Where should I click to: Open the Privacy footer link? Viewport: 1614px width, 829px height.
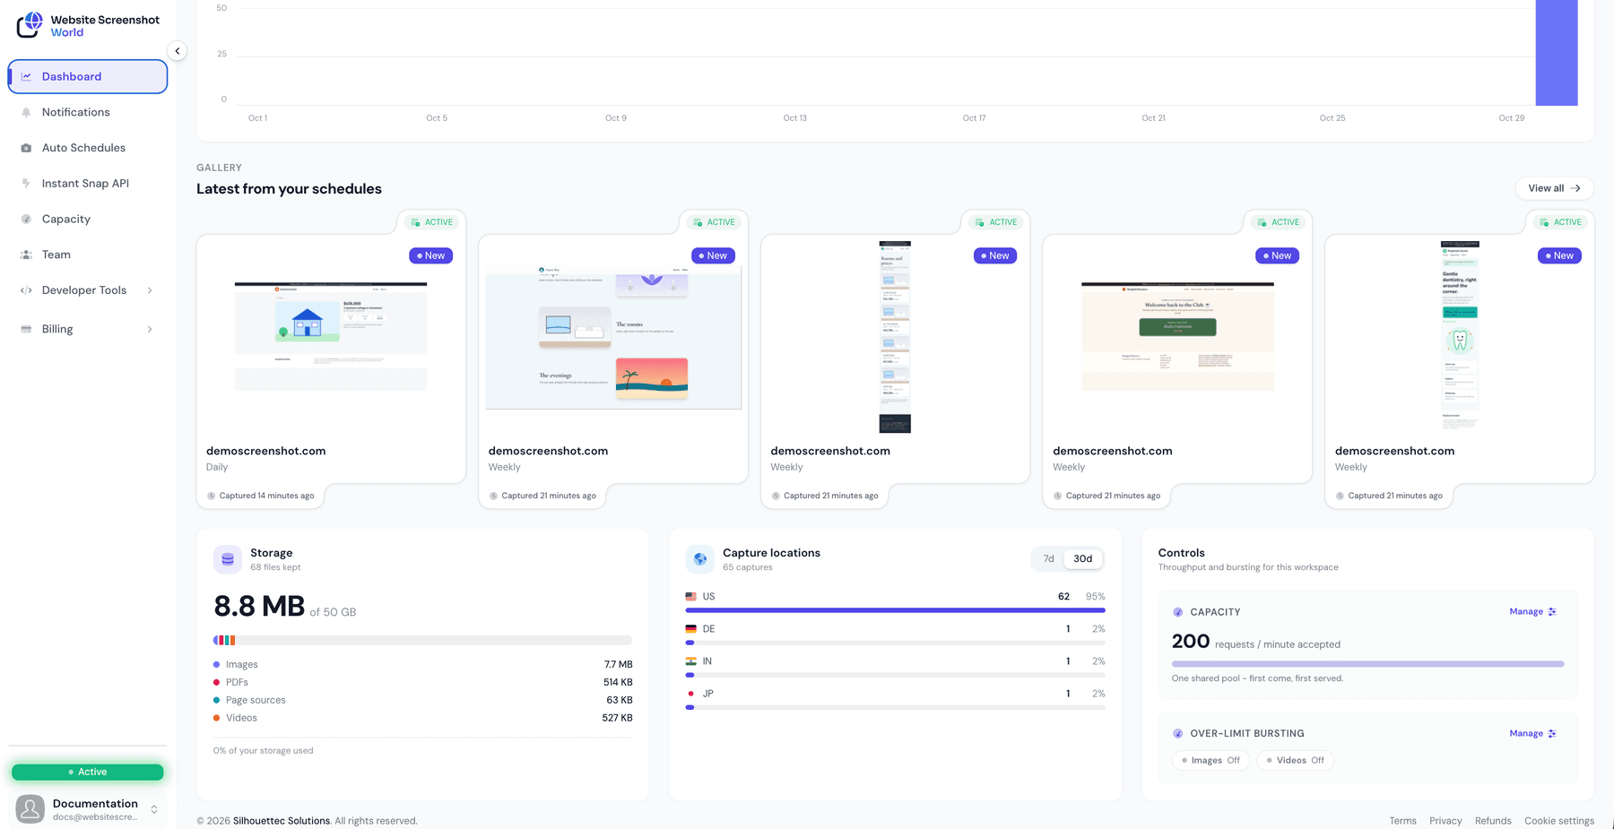pos(1445,821)
